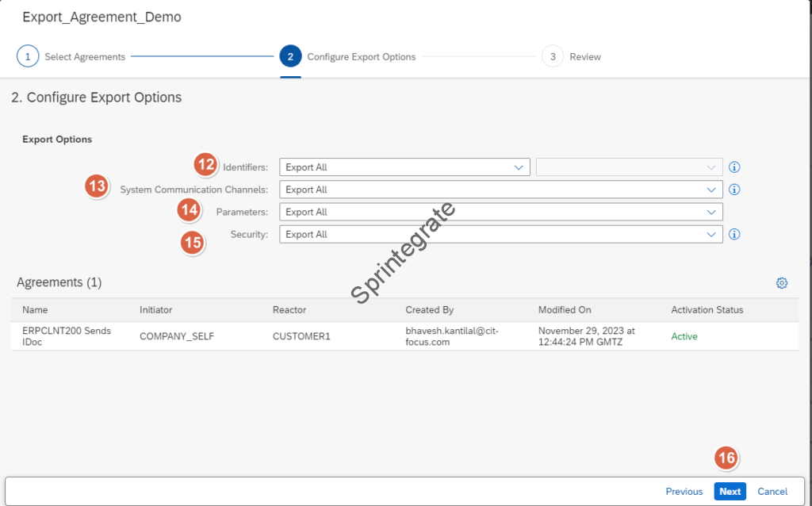Click info icon next to Identifiers field
Viewport: 812px width, 506px height.
(734, 167)
